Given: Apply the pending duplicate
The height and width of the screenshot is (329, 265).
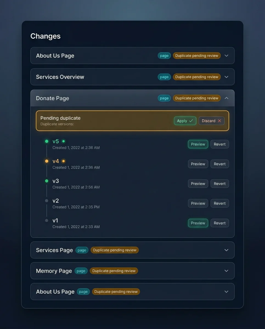Looking at the screenshot, I should coord(185,121).
